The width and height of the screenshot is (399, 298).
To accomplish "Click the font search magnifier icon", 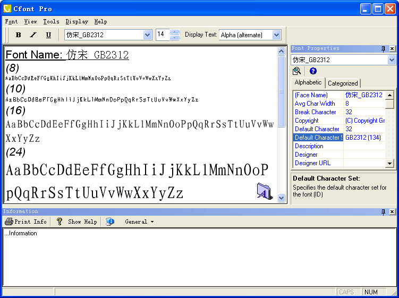I will [x=296, y=71].
